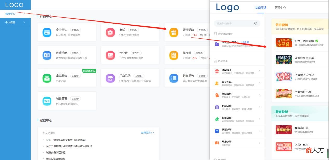Open the 齐种红包树 activity thumbnail
This screenshot has width=329, height=160.
[x=284, y=147]
